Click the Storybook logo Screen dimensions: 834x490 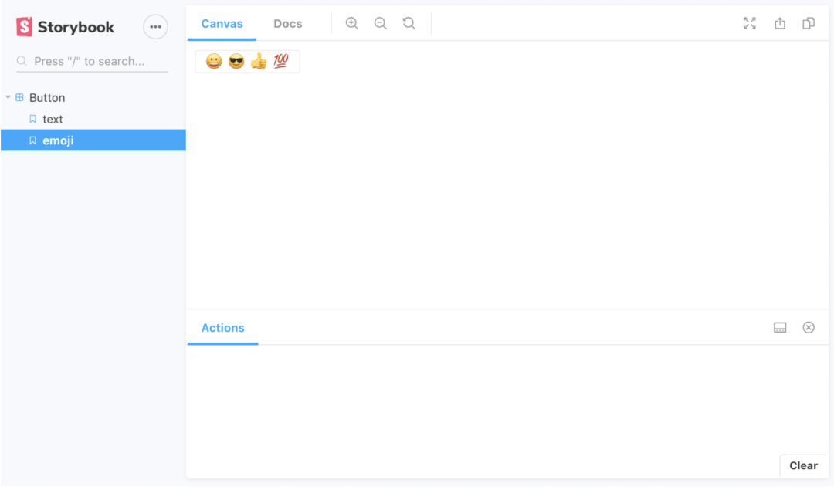click(x=65, y=26)
